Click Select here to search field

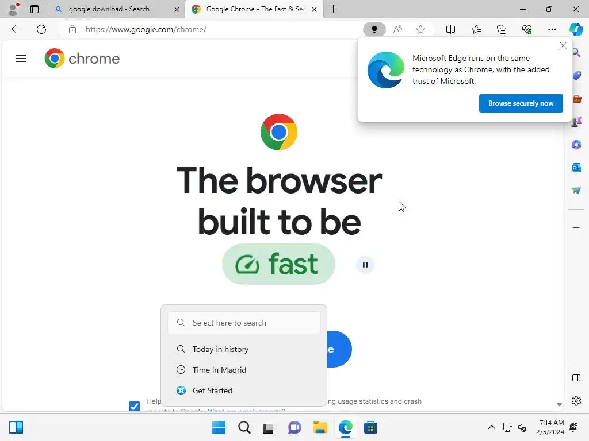click(244, 323)
